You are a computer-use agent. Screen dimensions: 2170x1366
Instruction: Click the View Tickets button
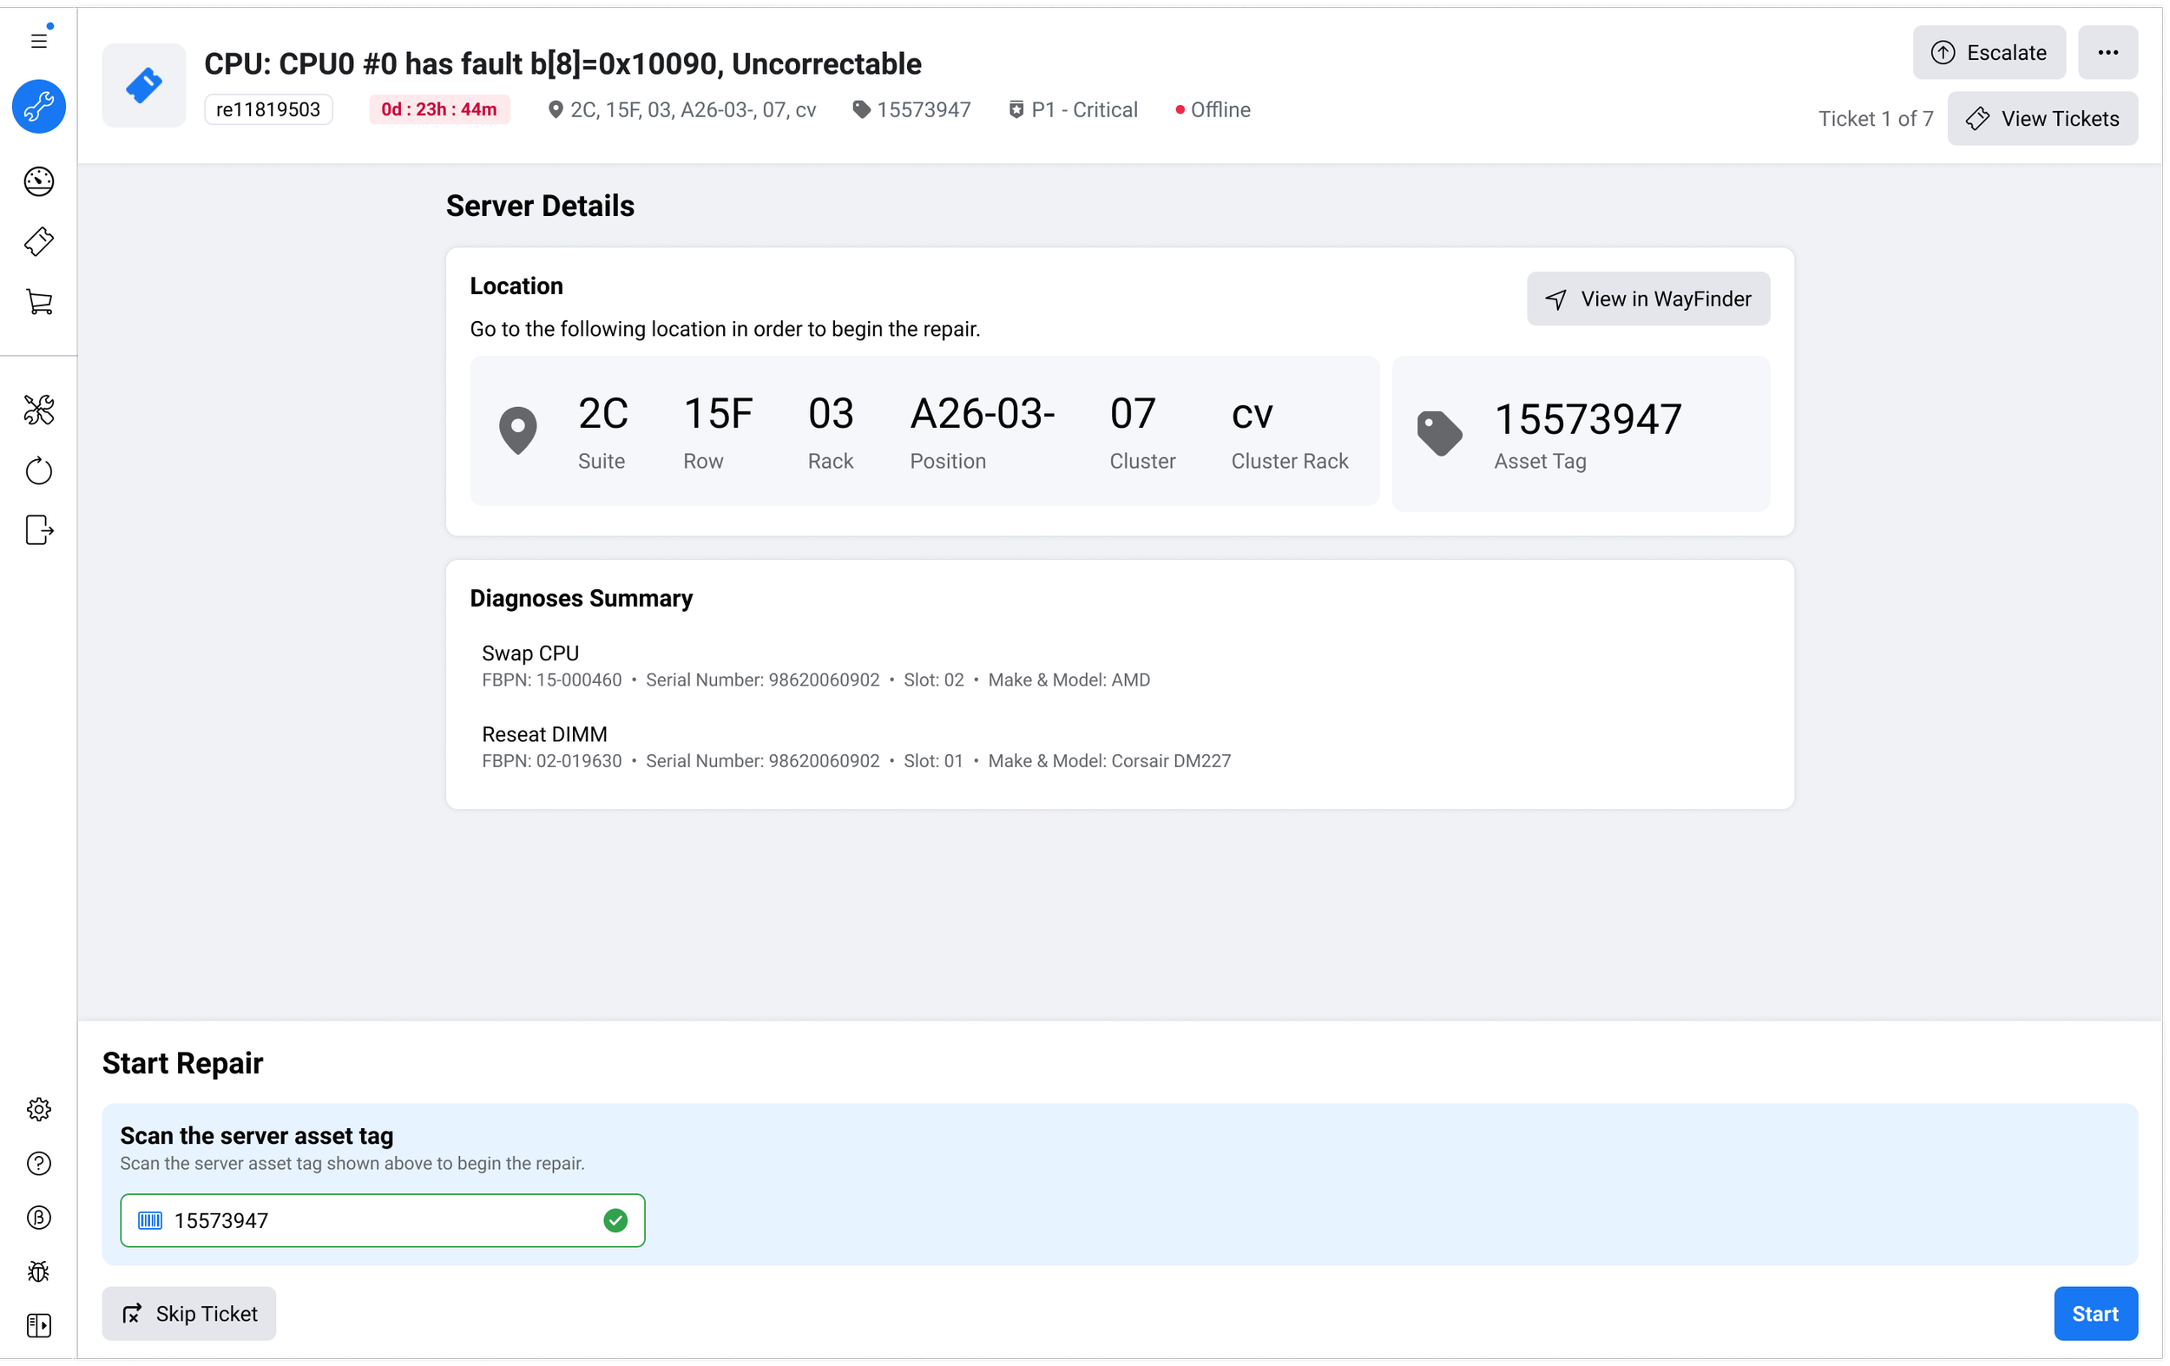point(2042,119)
